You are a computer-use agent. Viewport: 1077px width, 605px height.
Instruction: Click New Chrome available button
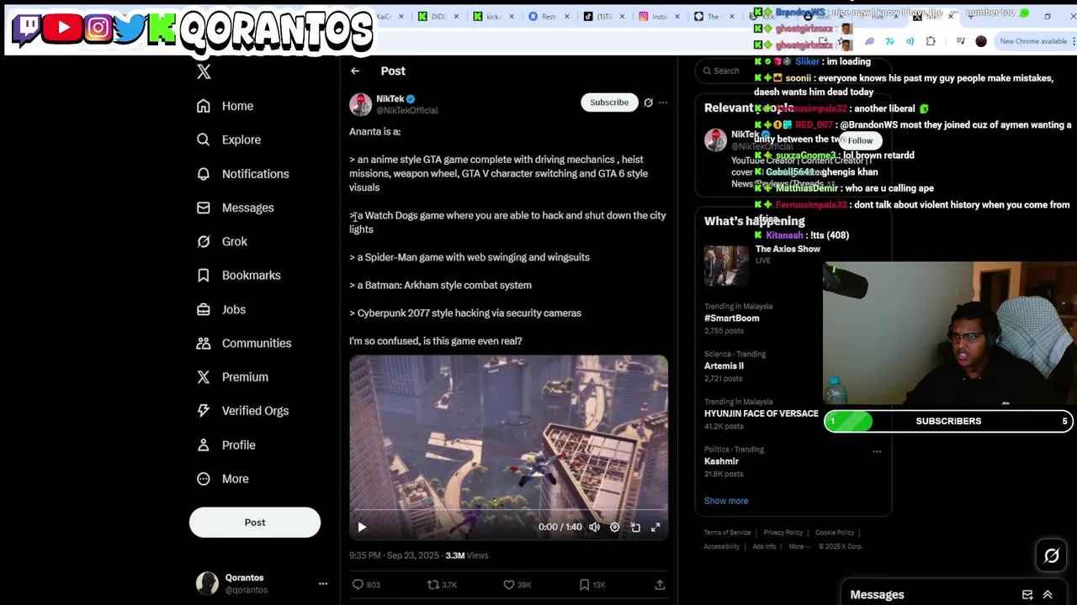(x=1033, y=41)
